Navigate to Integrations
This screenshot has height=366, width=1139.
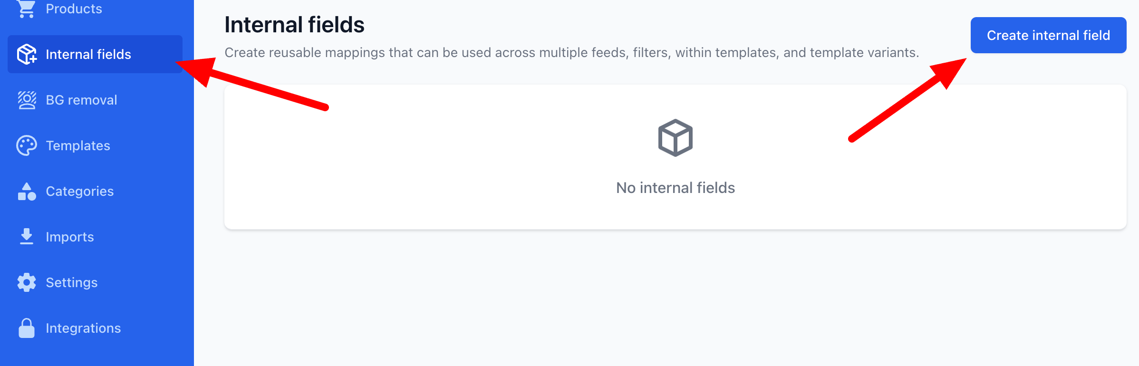click(83, 327)
